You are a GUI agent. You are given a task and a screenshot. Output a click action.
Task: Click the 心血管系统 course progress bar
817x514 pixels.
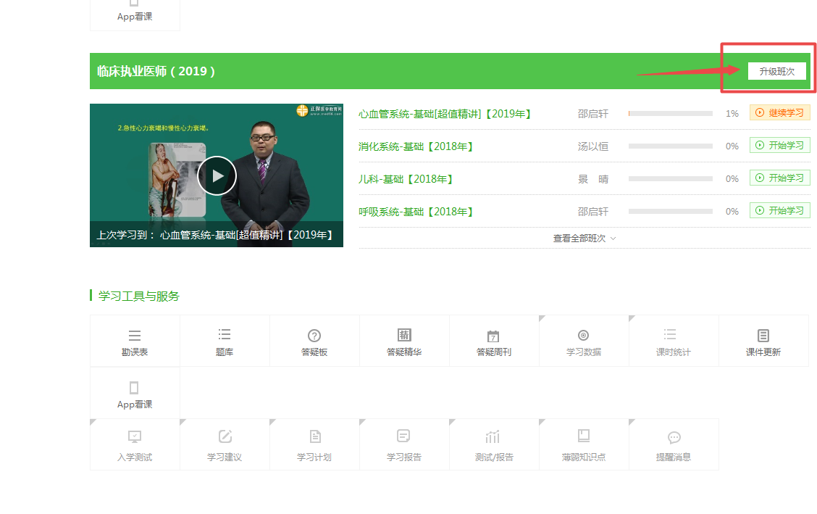(x=670, y=114)
